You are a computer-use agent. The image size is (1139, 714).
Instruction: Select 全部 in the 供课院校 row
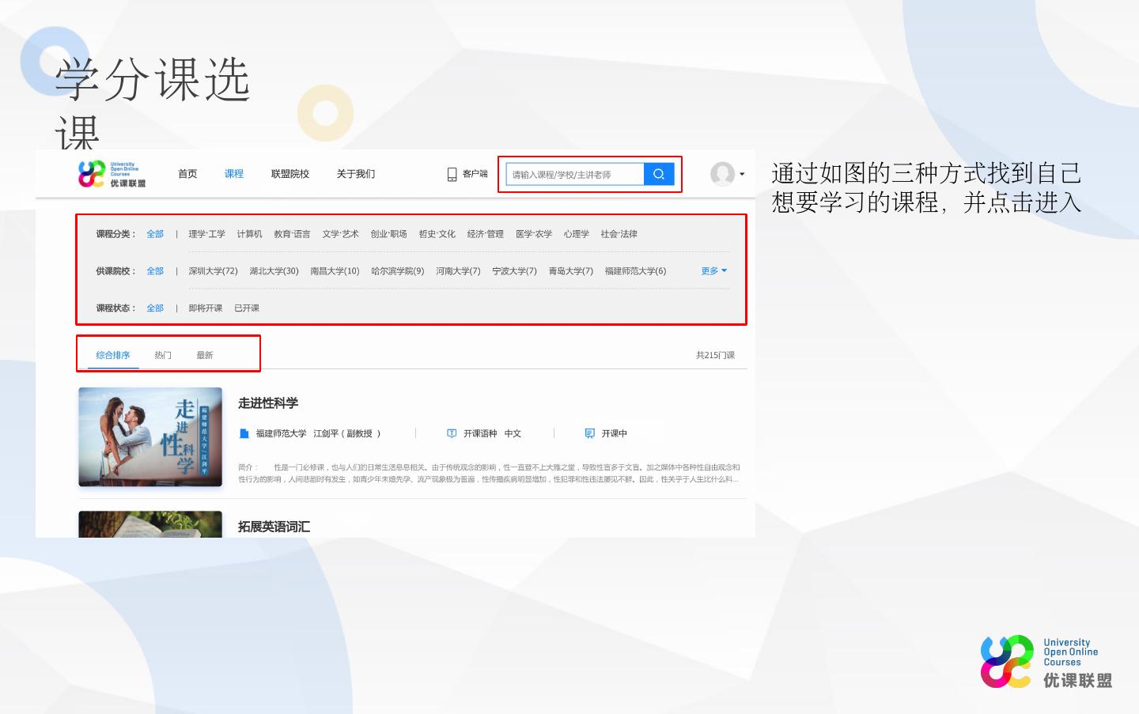pos(155,271)
